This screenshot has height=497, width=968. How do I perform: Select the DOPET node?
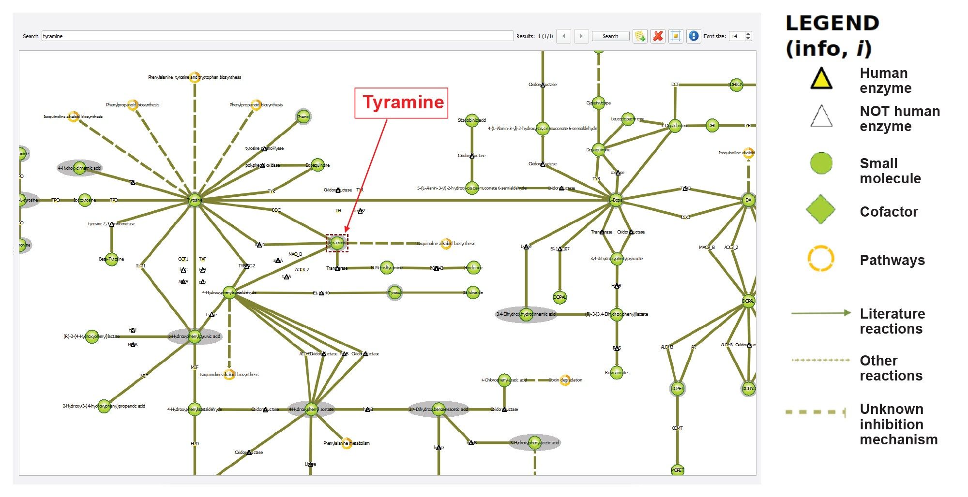click(x=677, y=389)
